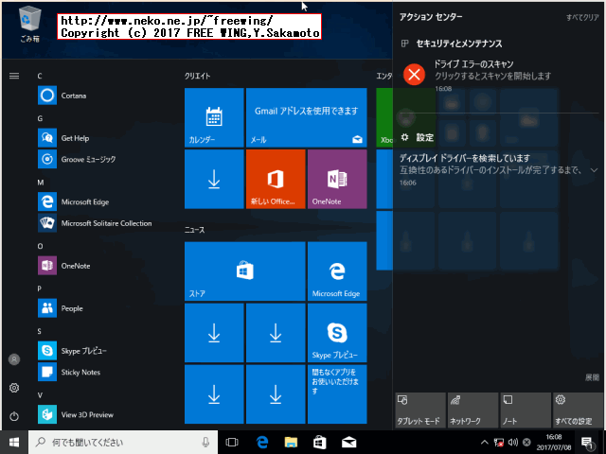Toggle Action Center from the taskbar icon
The height and width of the screenshot is (454, 606).
[x=588, y=443]
